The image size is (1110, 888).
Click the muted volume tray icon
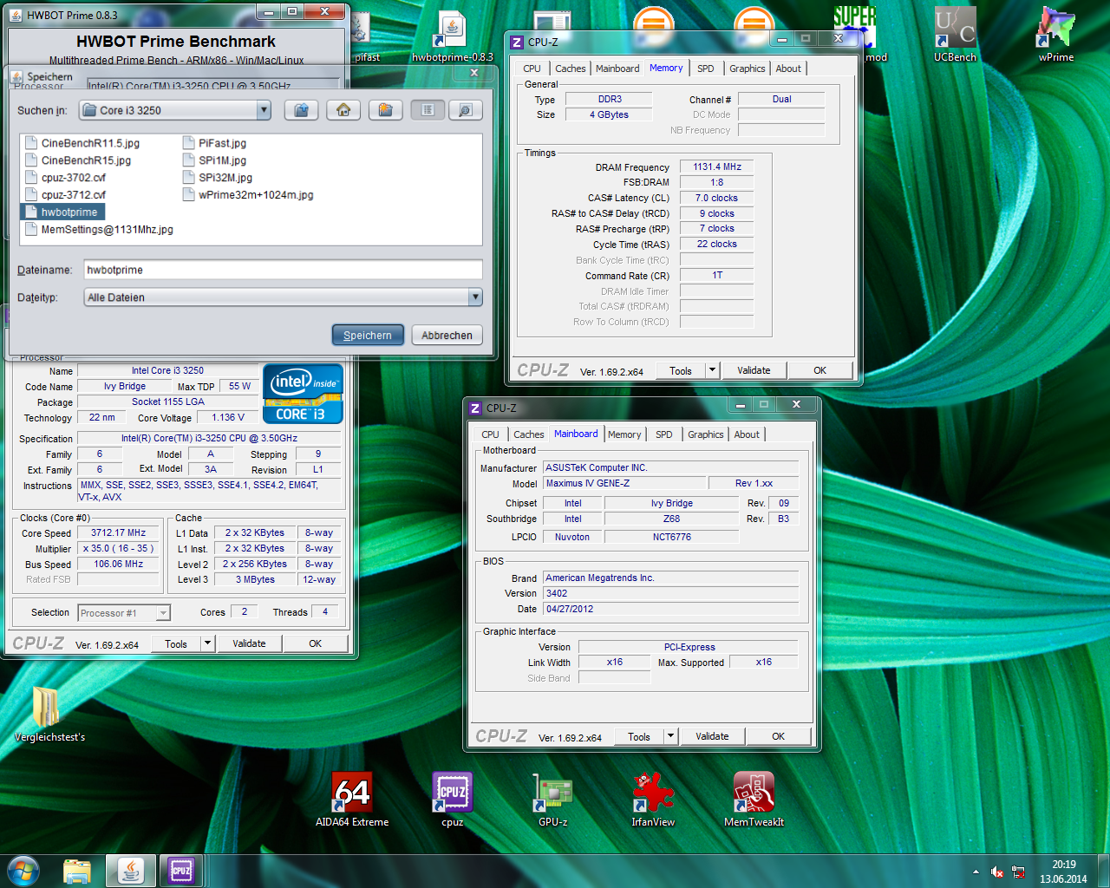click(997, 872)
